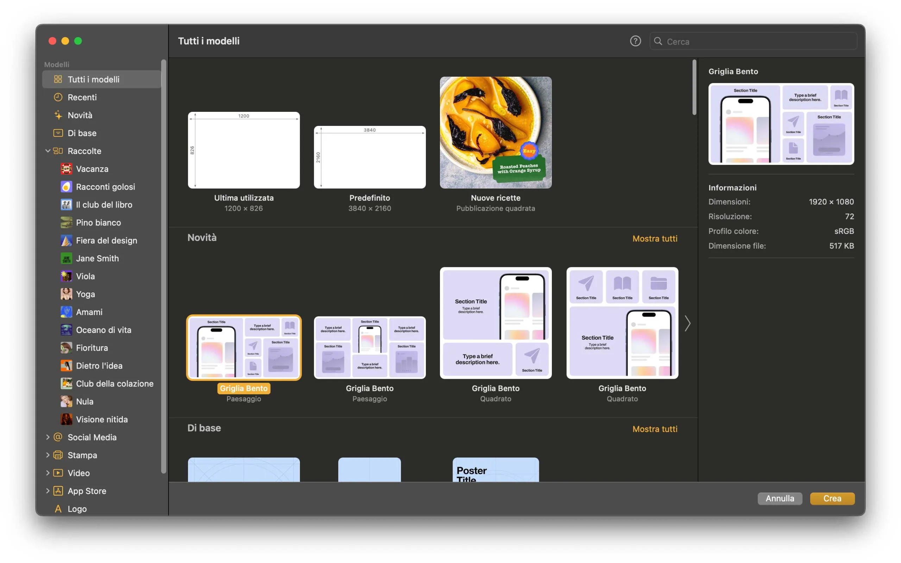The height and width of the screenshot is (563, 901).
Task: Expand the Social Media group
Action: tap(48, 437)
